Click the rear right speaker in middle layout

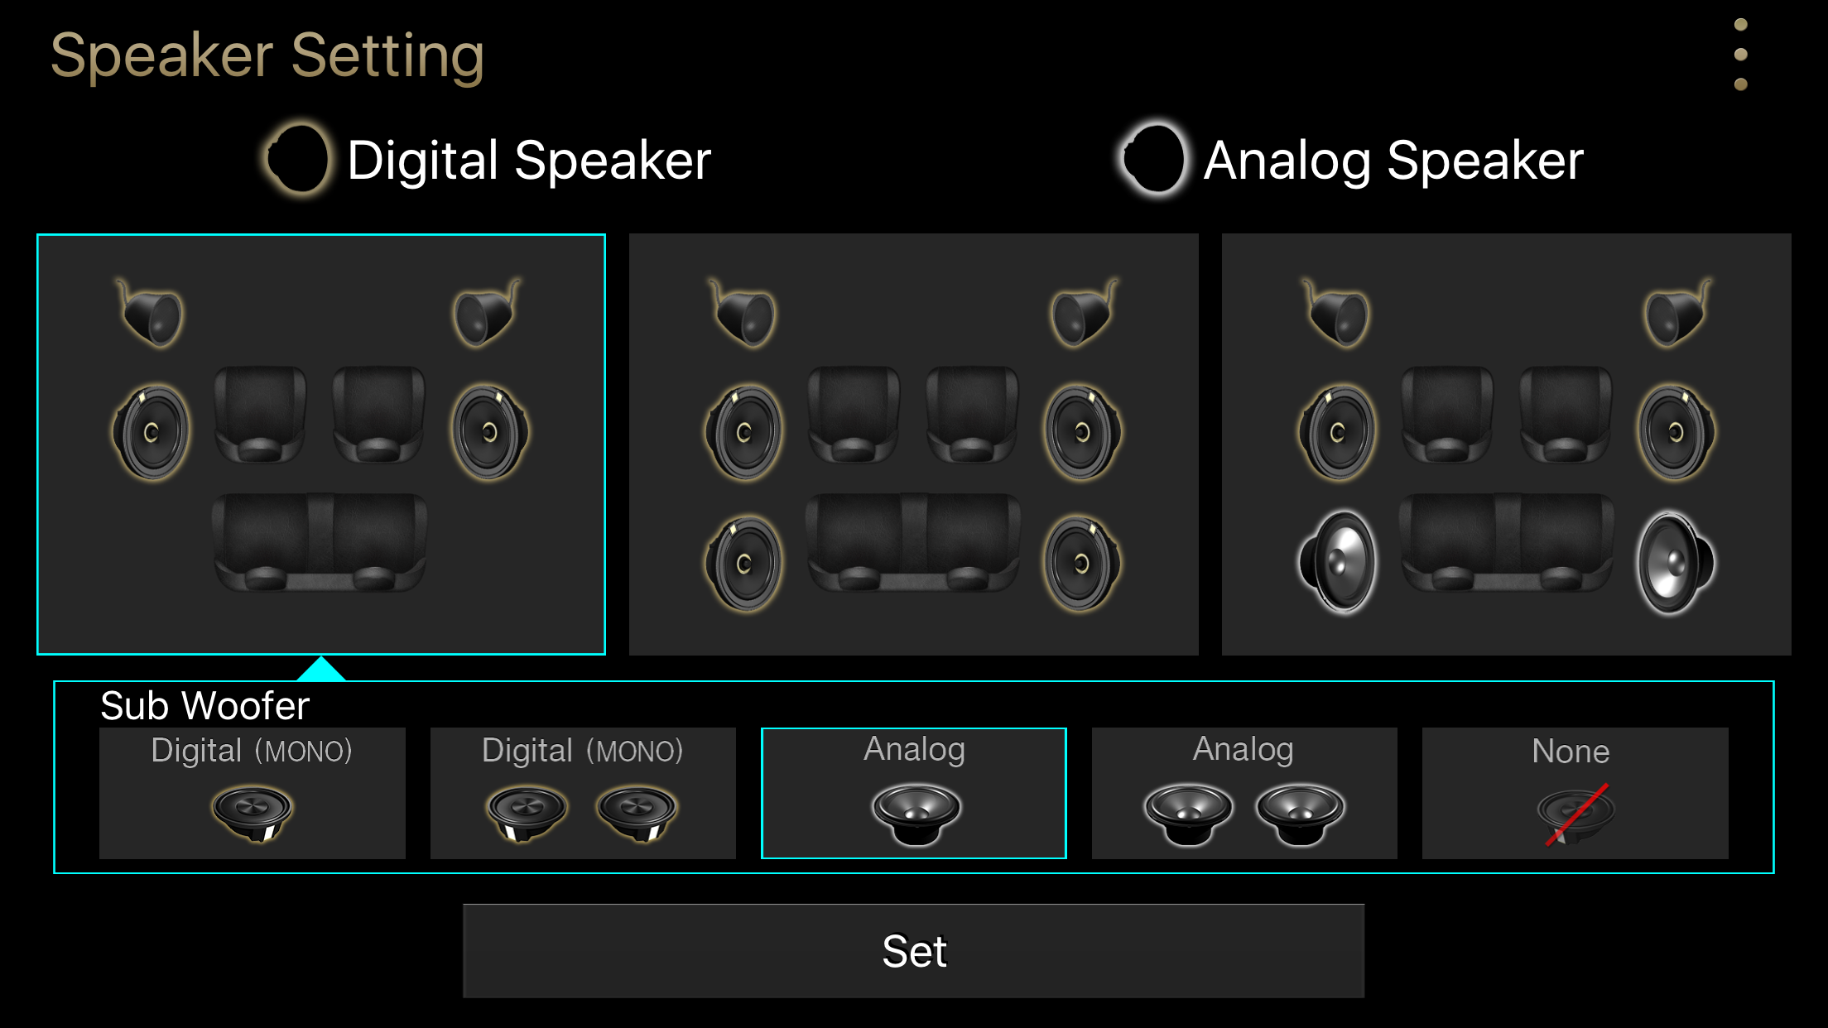1082,564
